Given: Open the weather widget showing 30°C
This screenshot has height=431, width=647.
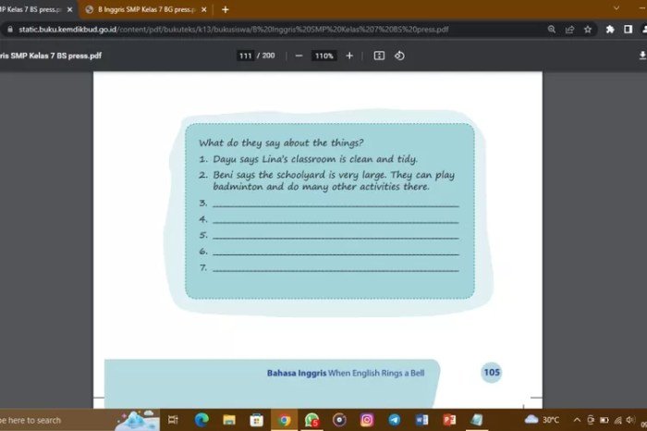Looking at the screenshot, I should click(542, 420).
